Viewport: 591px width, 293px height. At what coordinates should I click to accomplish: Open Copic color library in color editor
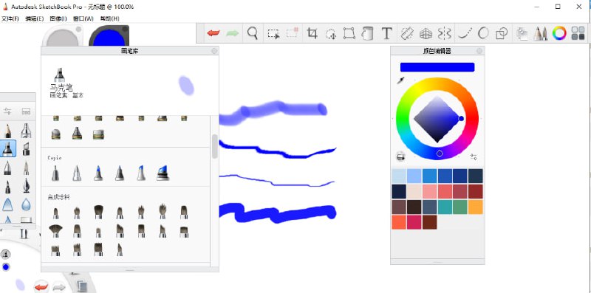tap(400, 156)
